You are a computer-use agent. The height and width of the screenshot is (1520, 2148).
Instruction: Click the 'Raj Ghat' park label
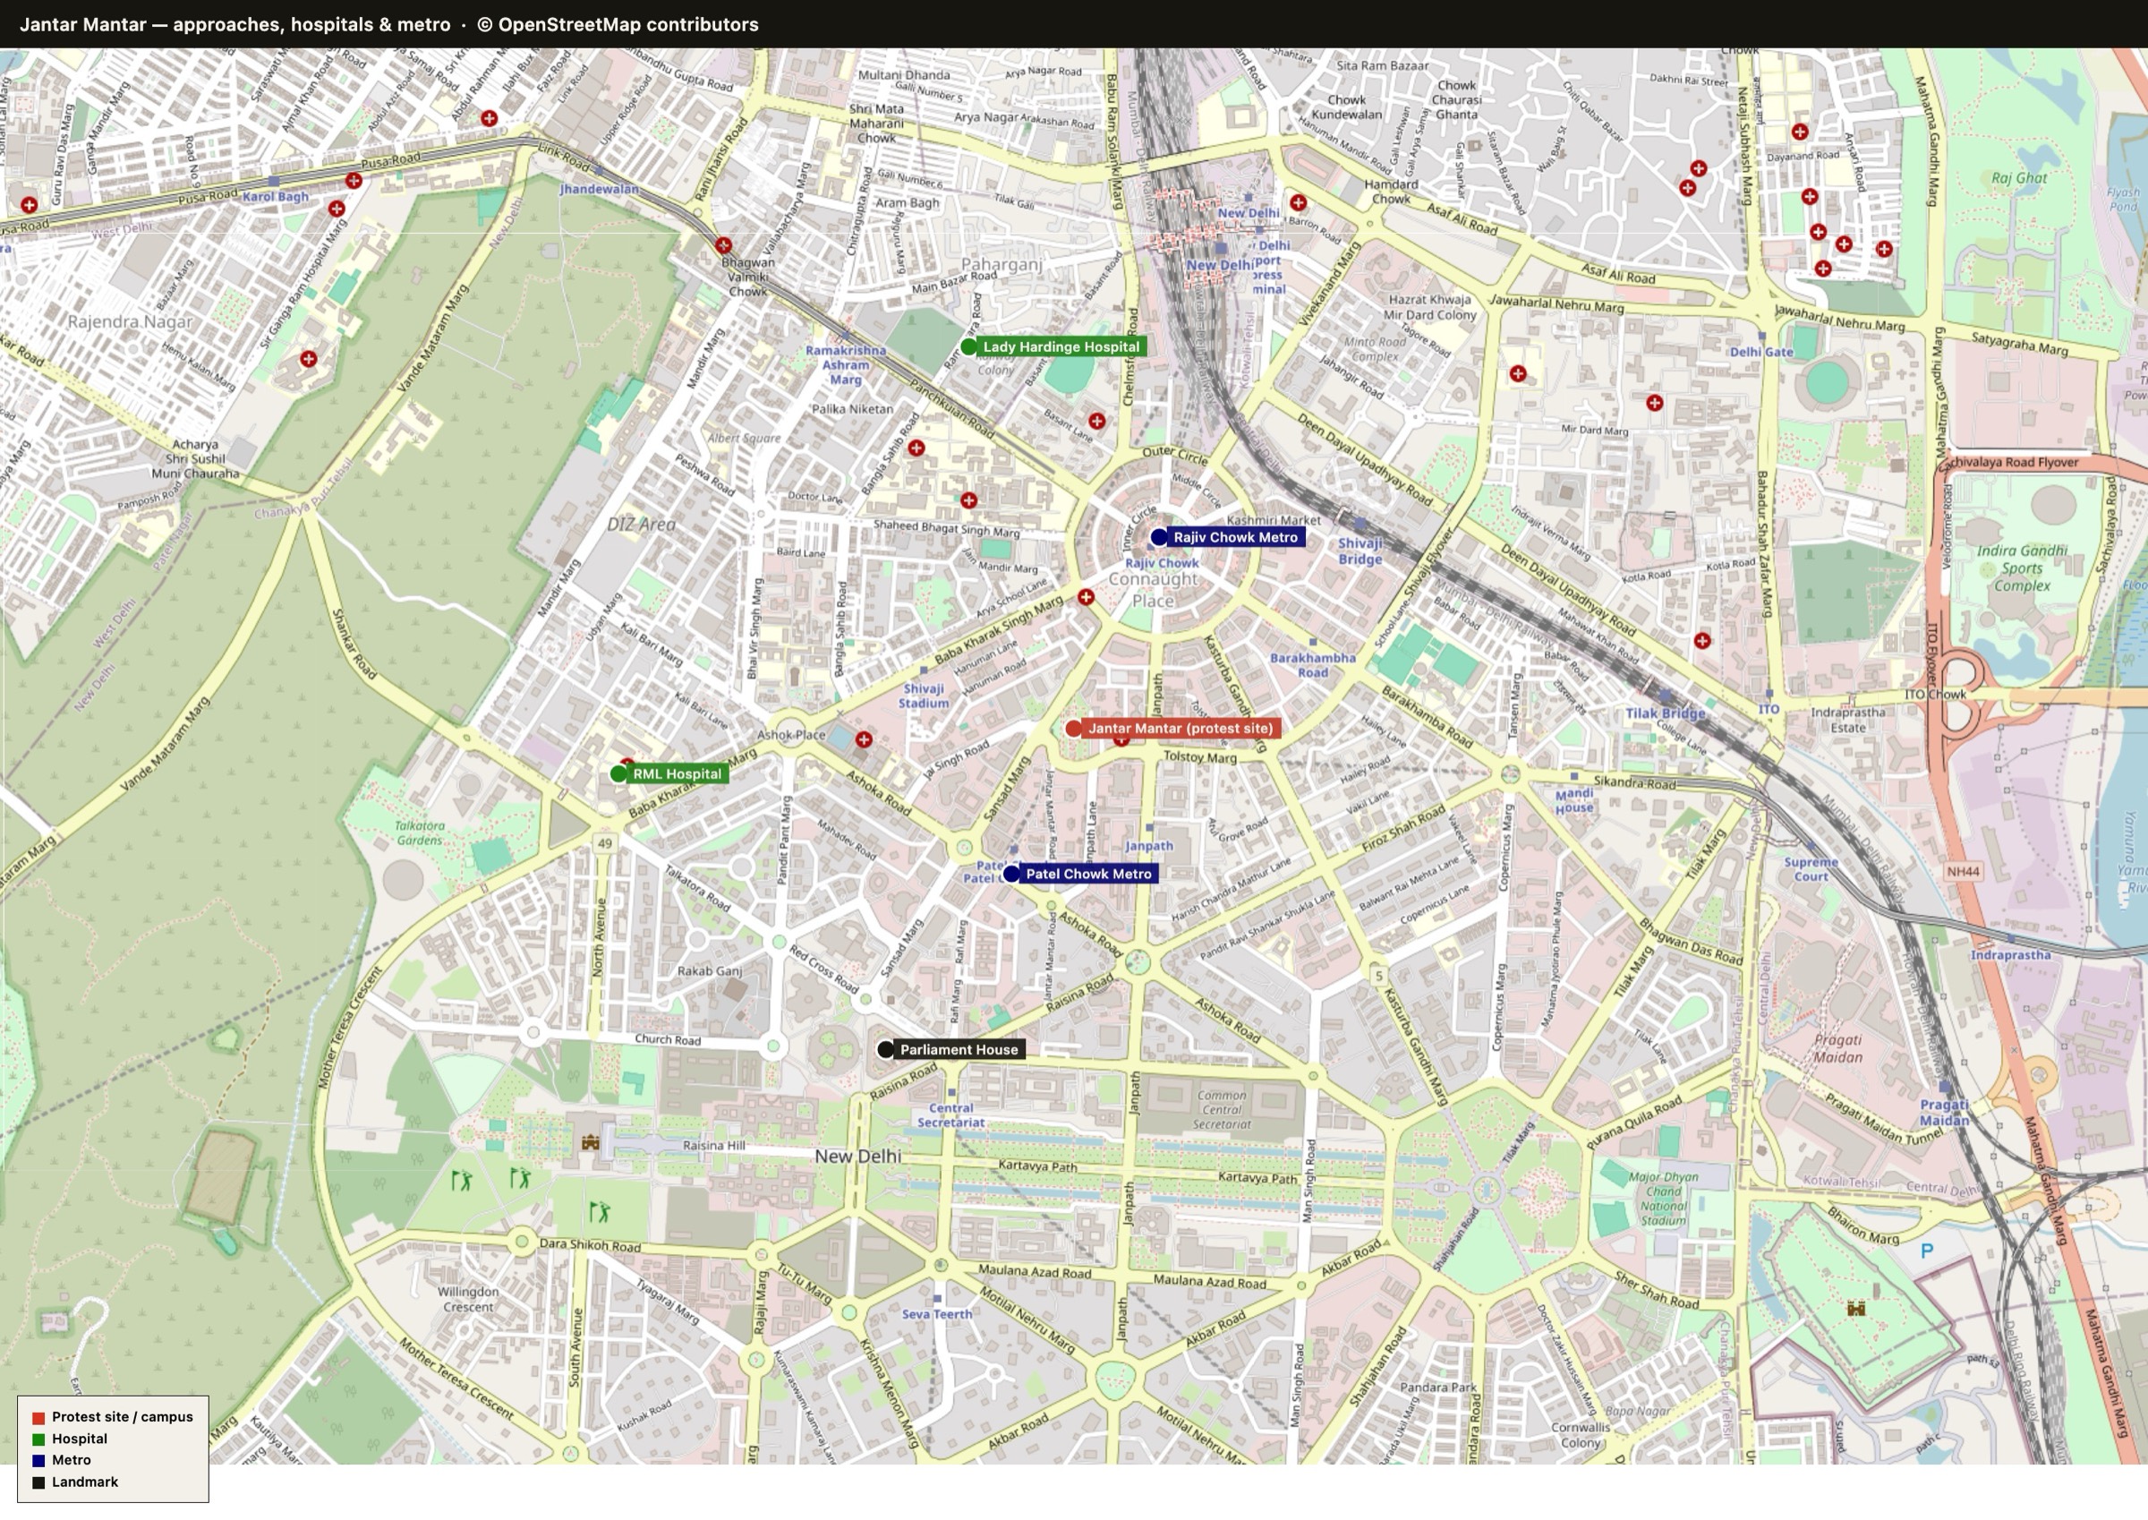click(x=2020, y=179)
